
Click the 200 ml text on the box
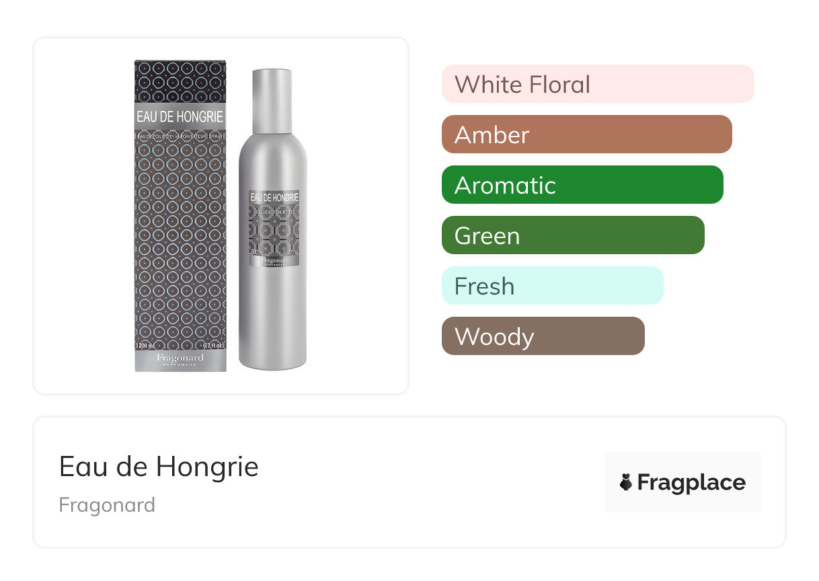pos(146,346)
